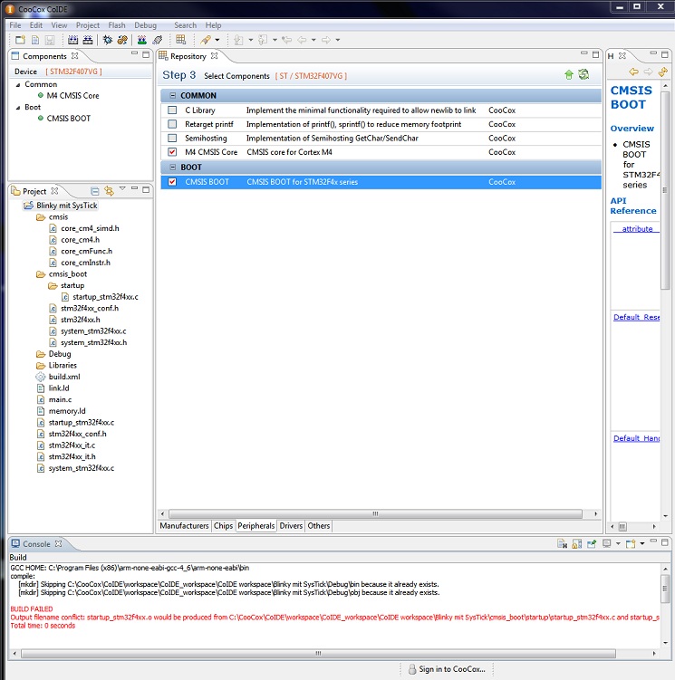
Task: Click the attribute link in help panel
Action: pos(637,229)
